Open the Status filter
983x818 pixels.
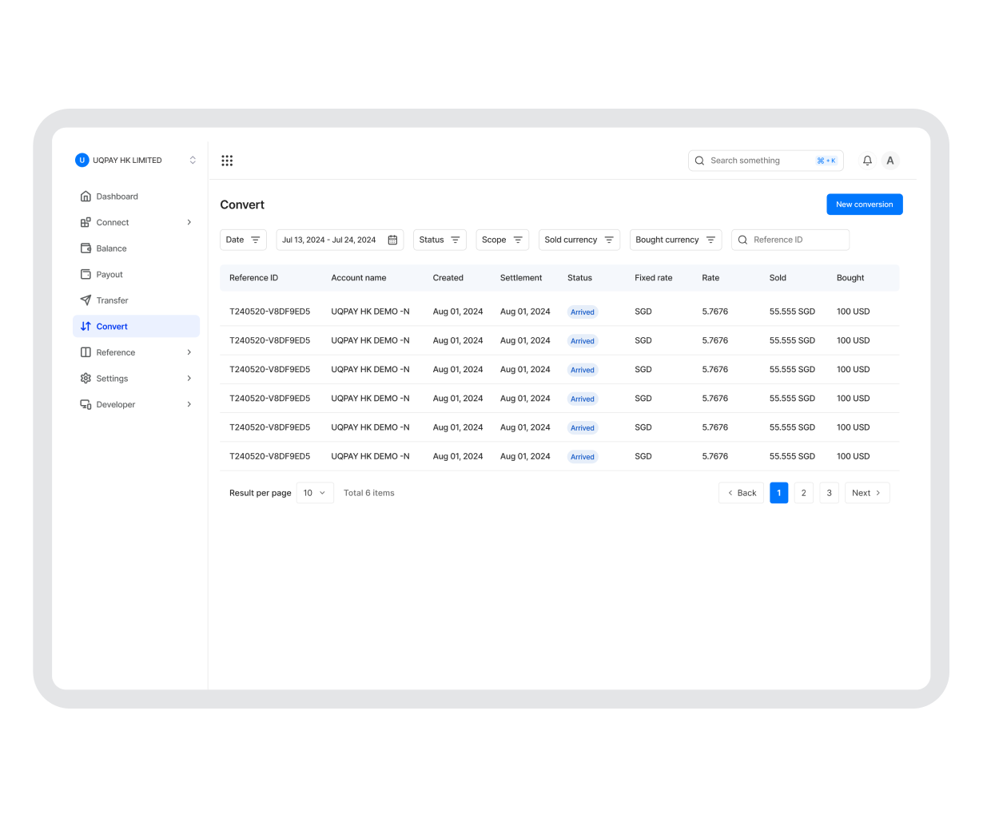pyautogui.click(x=440, y=240)
